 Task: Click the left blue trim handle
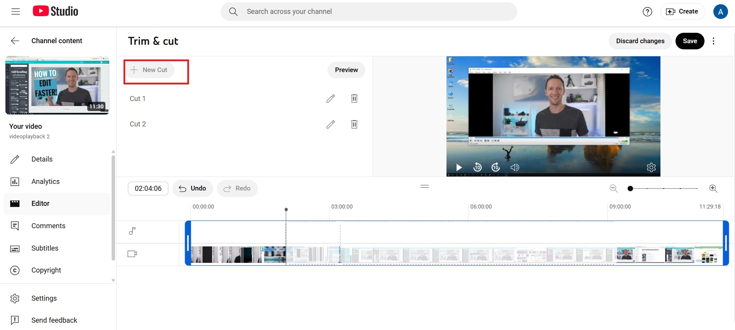click(188, 243)
